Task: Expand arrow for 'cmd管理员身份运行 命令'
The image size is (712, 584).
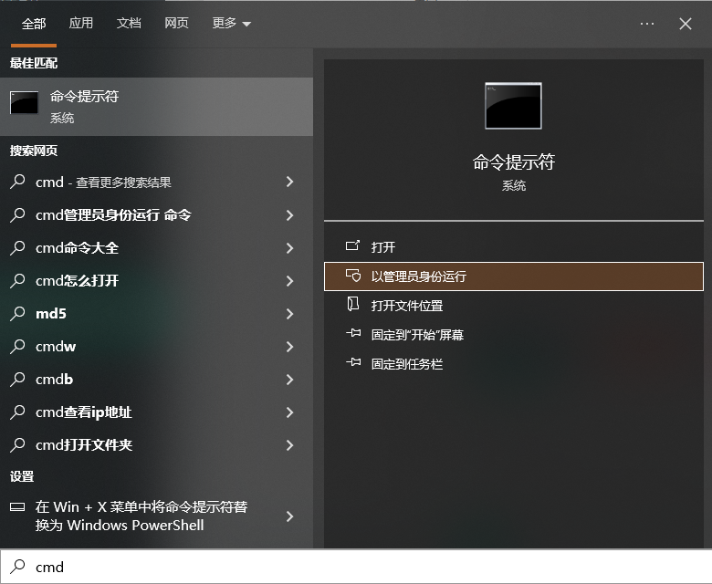Action: pos(289,215)
